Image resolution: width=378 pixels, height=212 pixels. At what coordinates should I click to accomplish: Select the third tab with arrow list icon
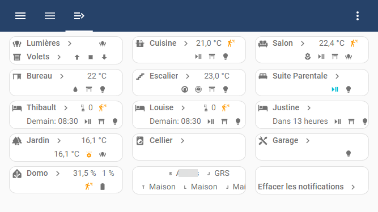(79, 16)
